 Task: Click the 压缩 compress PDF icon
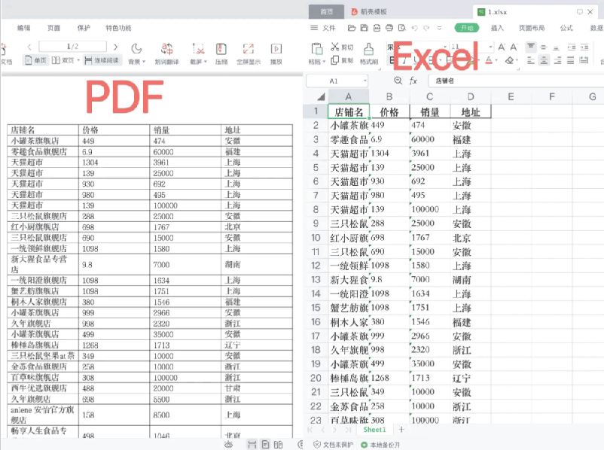[221, 49]
